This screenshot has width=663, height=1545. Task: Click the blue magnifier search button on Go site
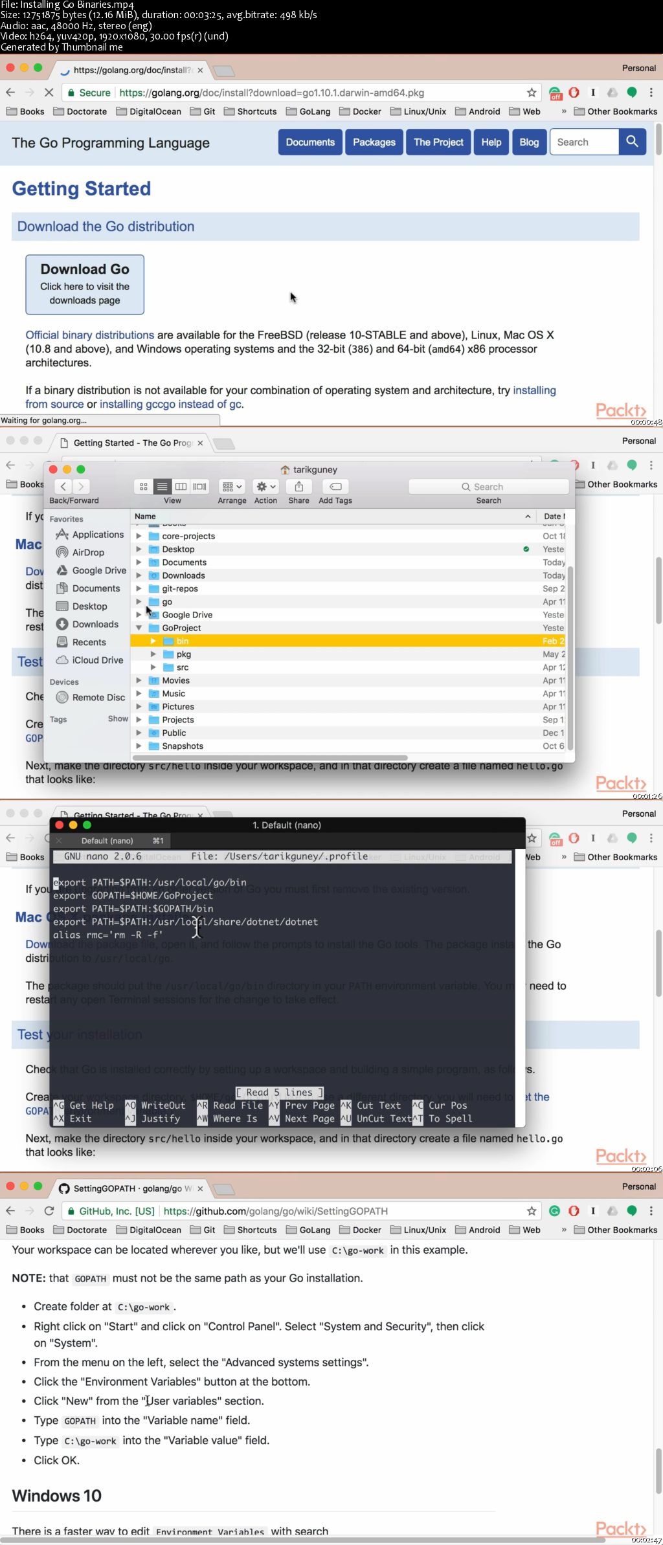click(x=633, y=142)
